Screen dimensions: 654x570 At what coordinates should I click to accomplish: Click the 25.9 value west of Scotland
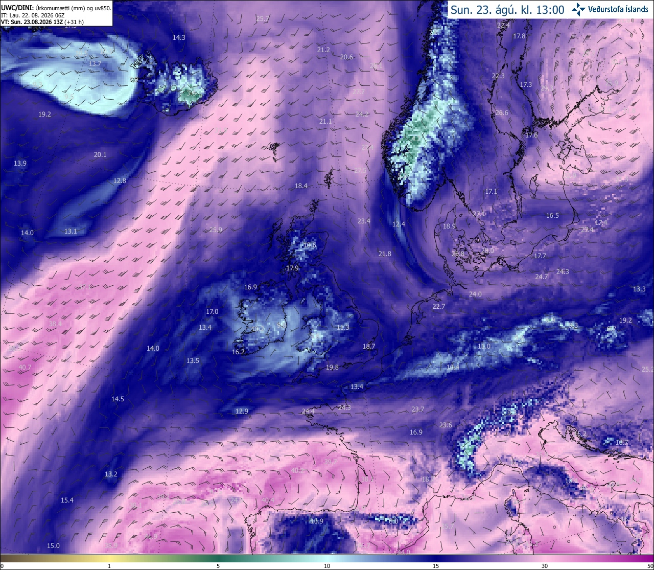(x=216, y=230)
